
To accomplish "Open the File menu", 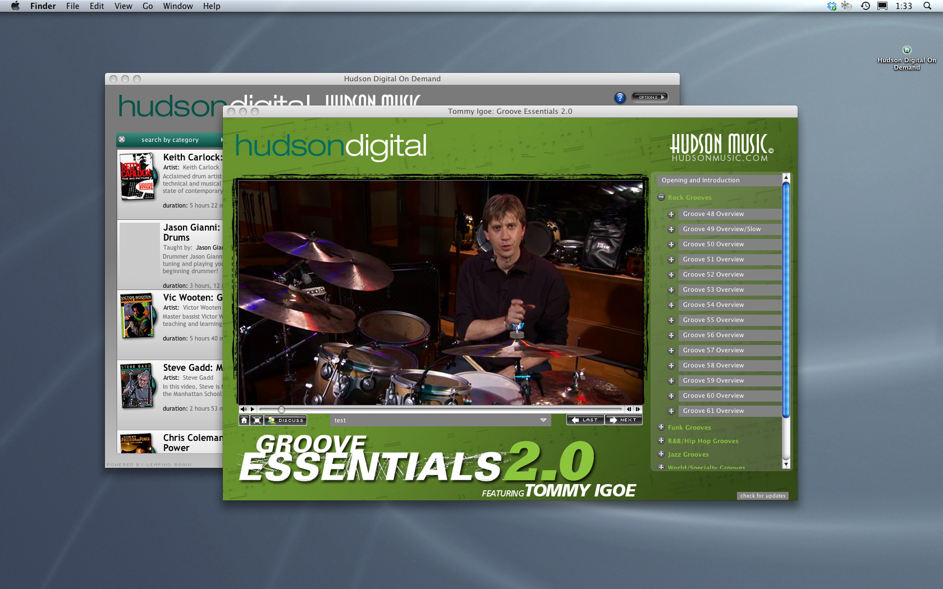I will point(72,6).
